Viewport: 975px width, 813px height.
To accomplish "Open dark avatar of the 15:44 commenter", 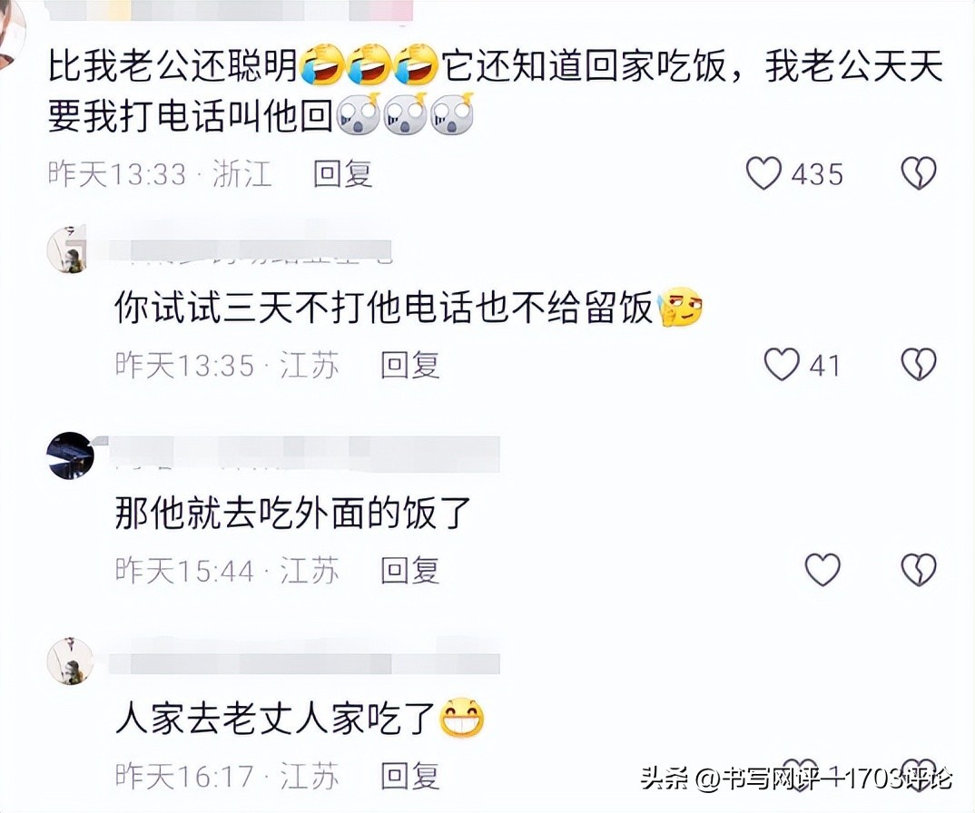I will pos(70,455).
